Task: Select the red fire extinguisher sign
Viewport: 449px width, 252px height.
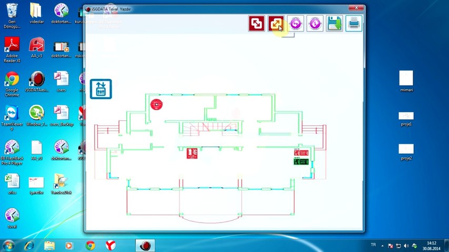Action: click(x=192, y=153)
